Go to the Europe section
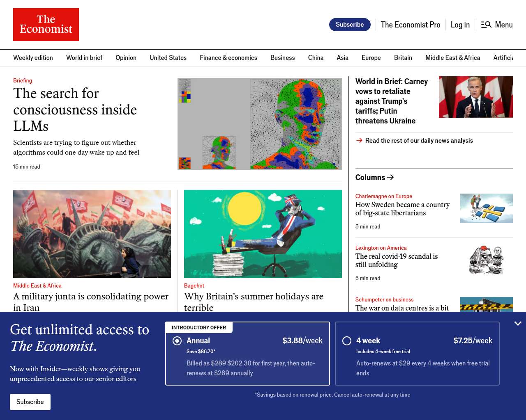526x420 pixels. pos(371,58)
